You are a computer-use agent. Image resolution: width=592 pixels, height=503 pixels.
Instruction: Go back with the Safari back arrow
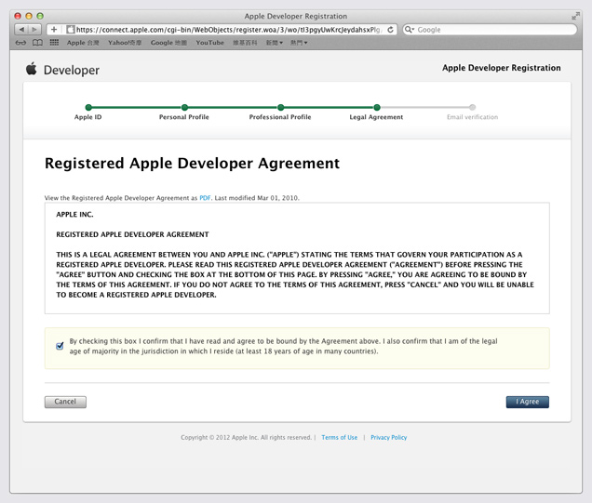(21, 30)
